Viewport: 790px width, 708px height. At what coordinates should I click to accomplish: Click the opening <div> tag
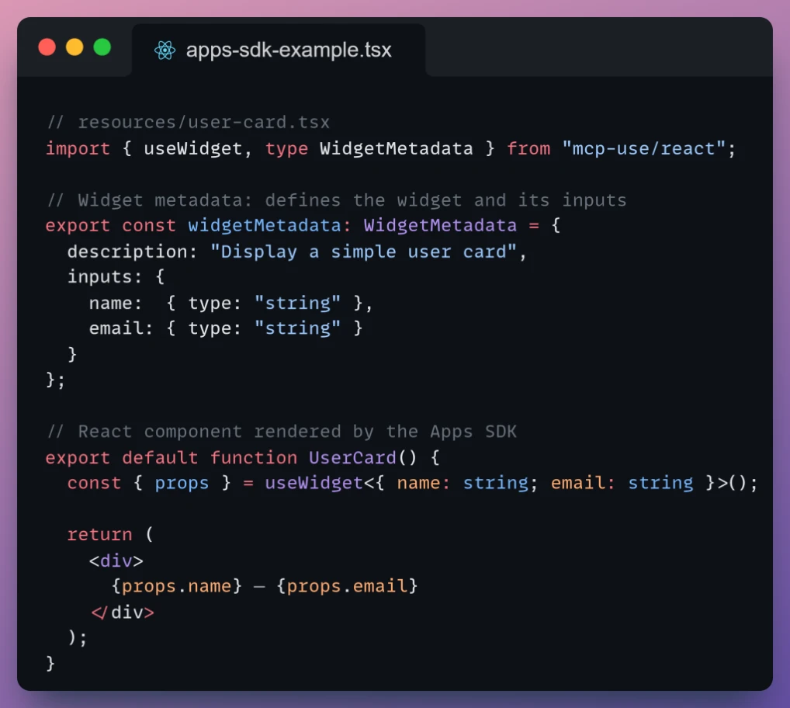point(116,560)
